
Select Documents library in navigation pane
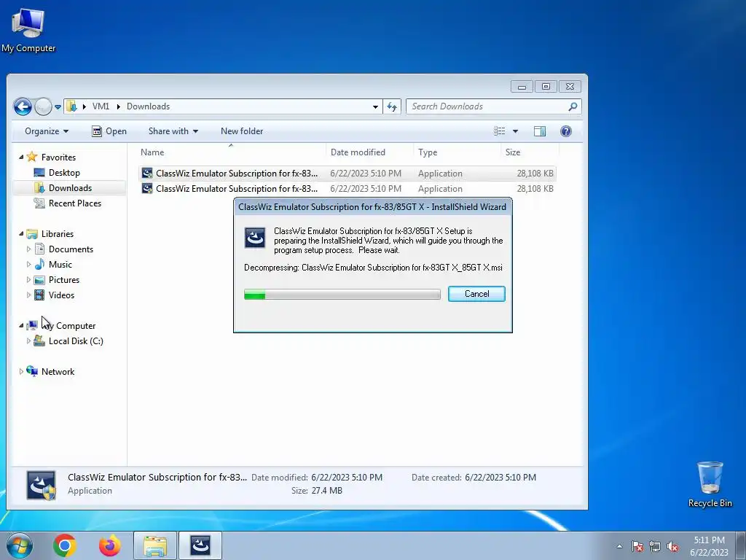(x=71, y=249)
